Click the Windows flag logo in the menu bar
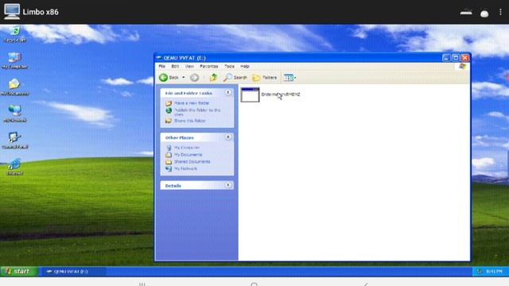The height and width of the screenshot is (286, 509). [x=462, y=66]
